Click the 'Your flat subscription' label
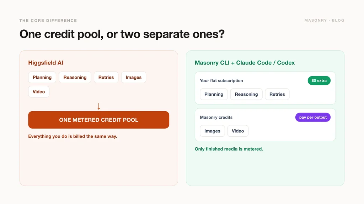The height and width of the screenshot is (204, 364). 221,80
